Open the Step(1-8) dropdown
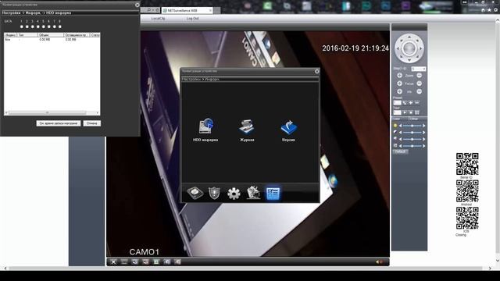The width and height of the screenshot is (500, 281). click(419, 69)
